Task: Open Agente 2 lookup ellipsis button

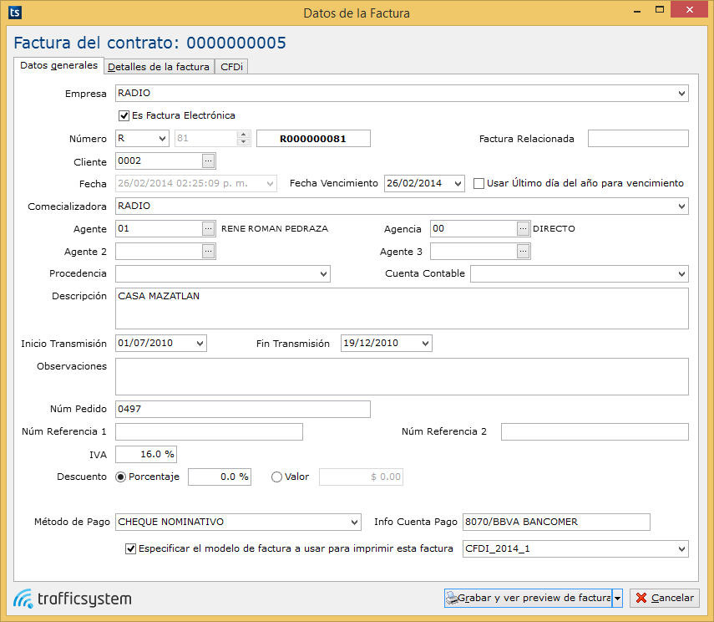Action: [x=208, y=252]
